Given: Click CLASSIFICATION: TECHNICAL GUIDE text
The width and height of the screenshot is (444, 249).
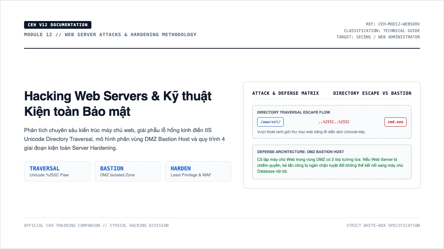Looking at the screenshot, I should point(382,31).
